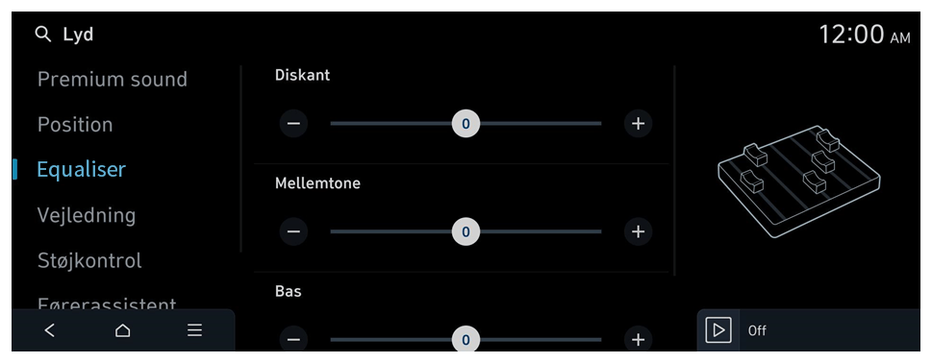
Task: Click the search magnifier icon
Action: [x=42, y=35]
